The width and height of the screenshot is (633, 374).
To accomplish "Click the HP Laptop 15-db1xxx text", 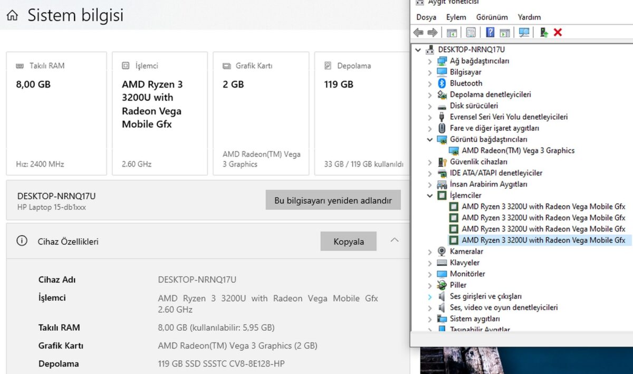I will click(52, 207).
